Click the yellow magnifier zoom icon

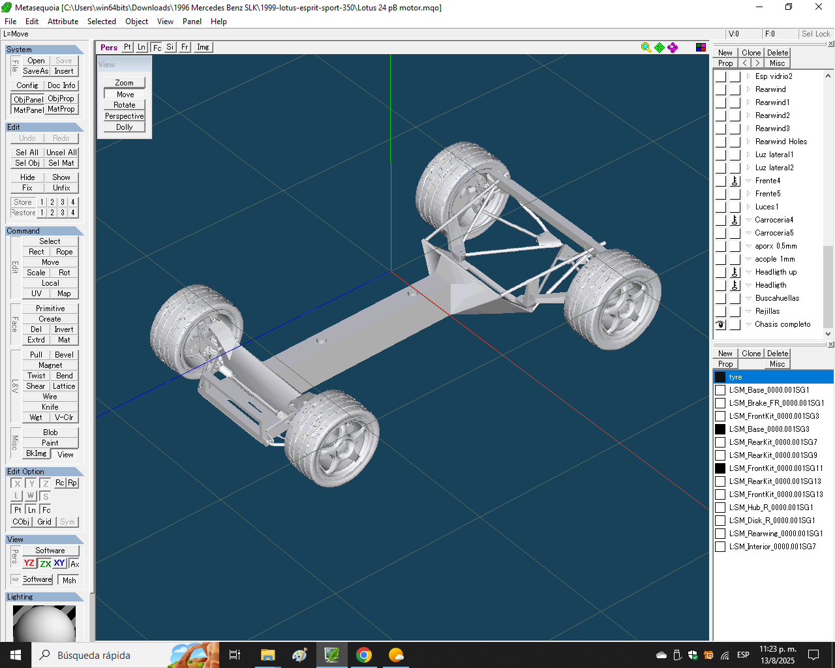tap(646, 48)
